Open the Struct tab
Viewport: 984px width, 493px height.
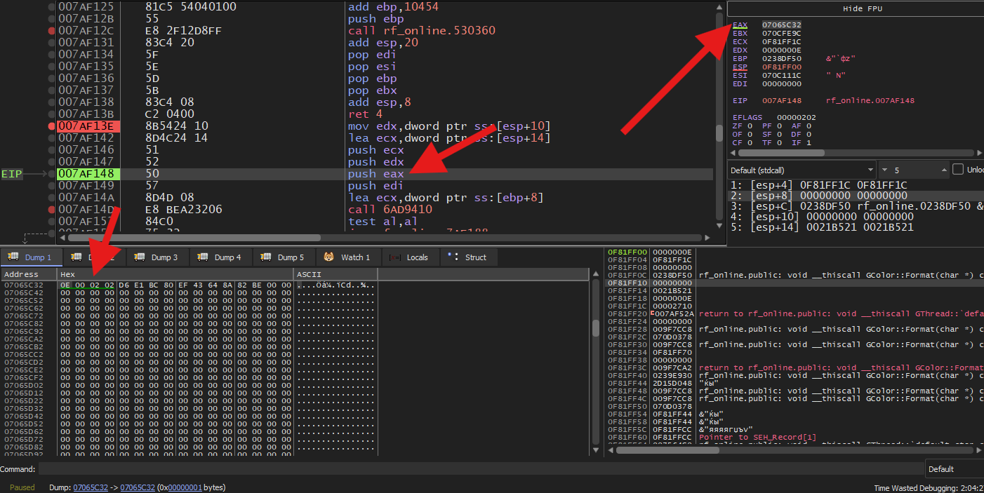(x=468, y=257)
